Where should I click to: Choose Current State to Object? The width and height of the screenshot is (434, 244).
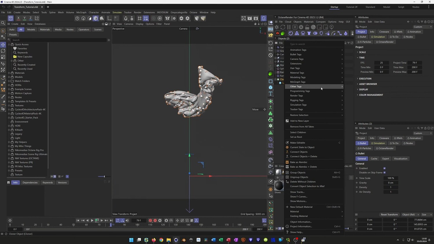point(302,147)
